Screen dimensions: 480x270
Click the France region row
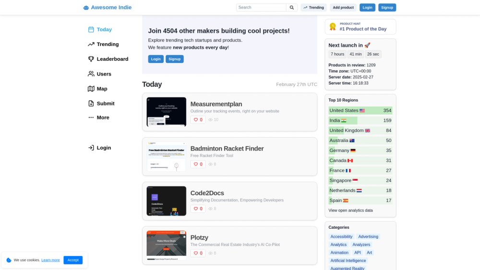pyautogui.click(x=360, y=171)
